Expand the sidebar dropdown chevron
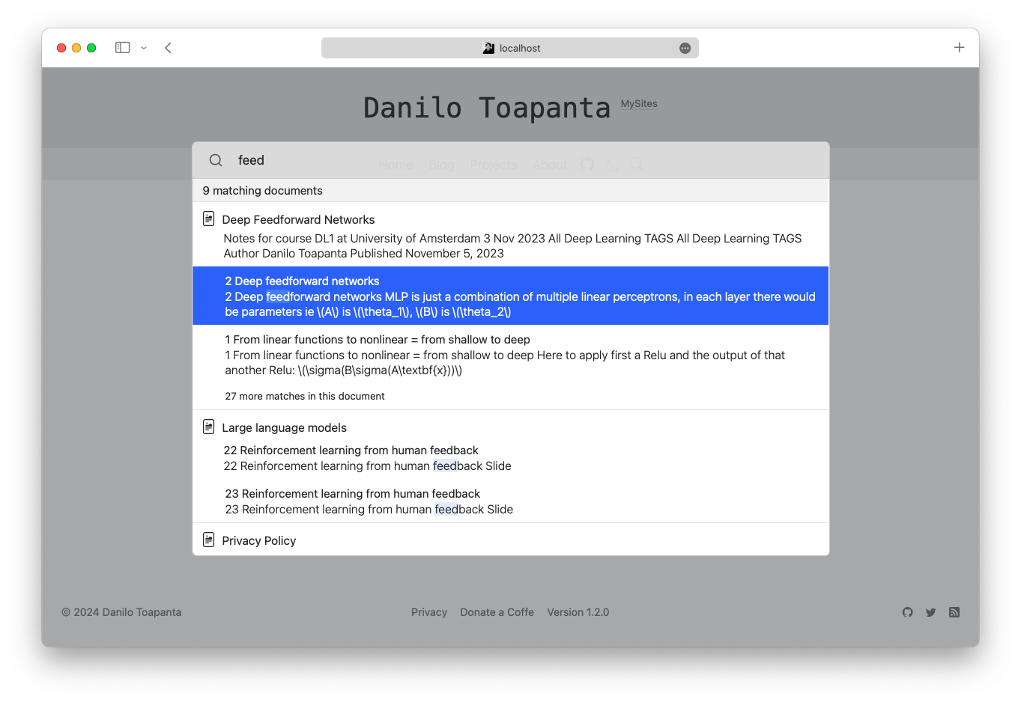 coord(144,48)
